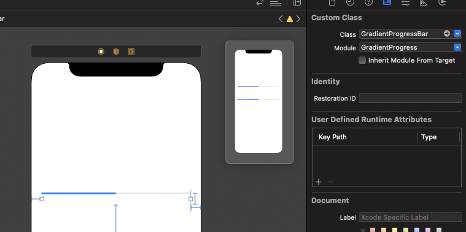Focus the Restoration ID text field
Image resolution: width=466 pixels, height=232 pixels.
pos(410,98)
